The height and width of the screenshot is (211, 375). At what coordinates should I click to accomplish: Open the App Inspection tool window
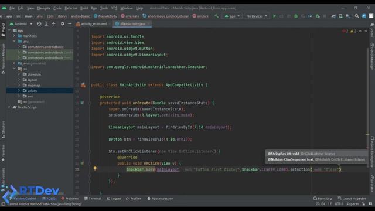point(160,199)
